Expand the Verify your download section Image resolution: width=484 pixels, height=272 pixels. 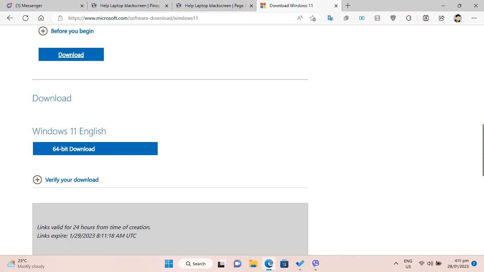[66, 180]
